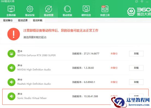Click graphics card icon for RTX 2080 SUPER
Image resolution: width=151 pixels, height=108 pixels.
[11, 54]
